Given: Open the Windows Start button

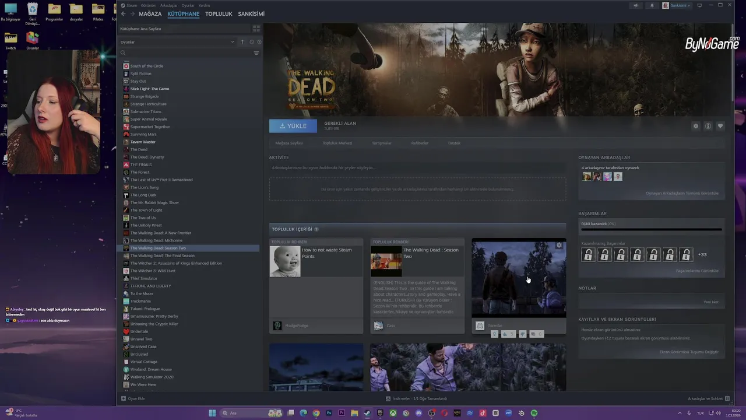Looking at the screenshot, I should pyautogui.click(x=212, y=413).
